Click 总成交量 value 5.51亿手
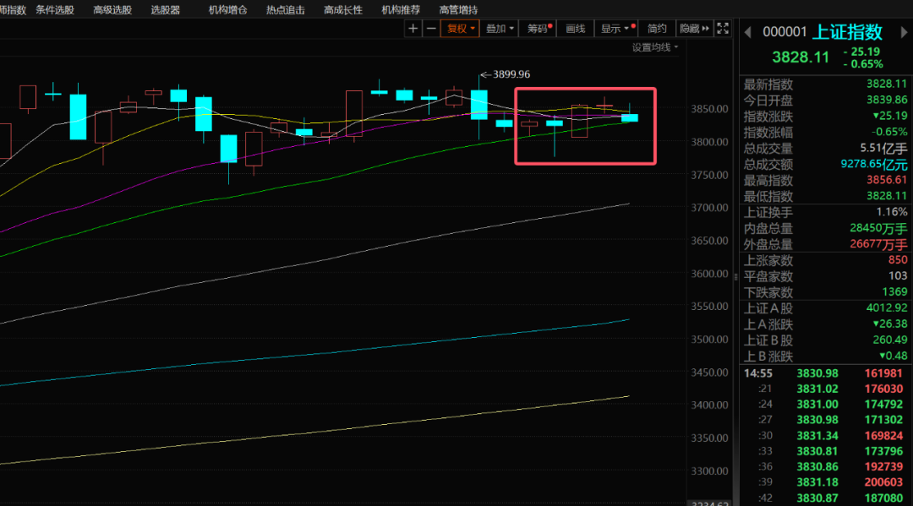Viewport: 913px width, 506px height. pos(883,149)
